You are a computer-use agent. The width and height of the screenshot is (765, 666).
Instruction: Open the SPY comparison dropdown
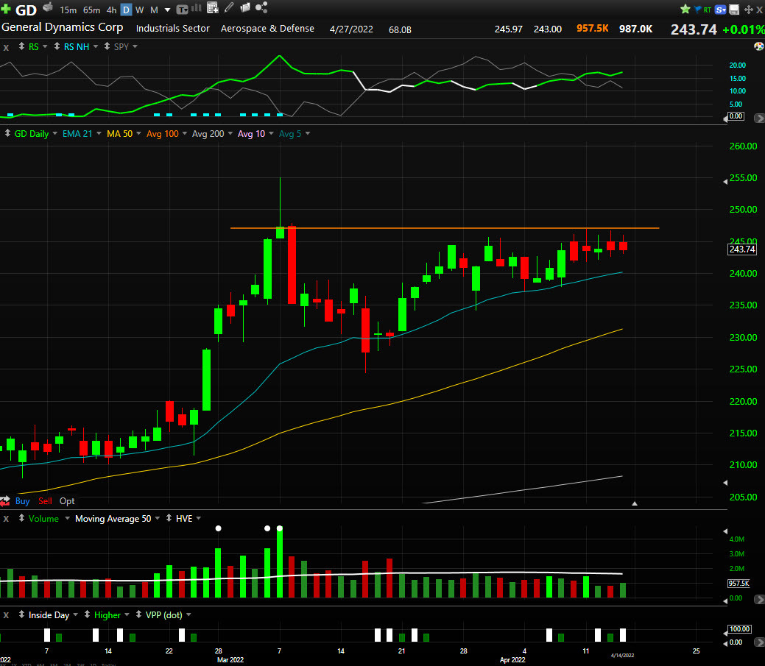[x=135, y=46]
